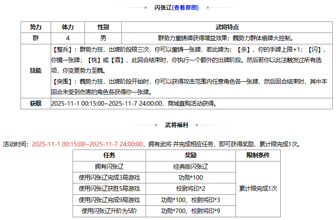Select the 体力 column header
Screen dimensions: 336x220
[x=68, y=27]
